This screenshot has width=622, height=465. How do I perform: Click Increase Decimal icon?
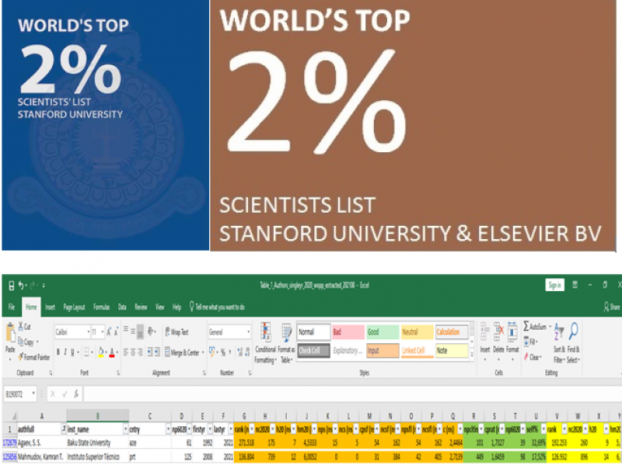[239, 352]
